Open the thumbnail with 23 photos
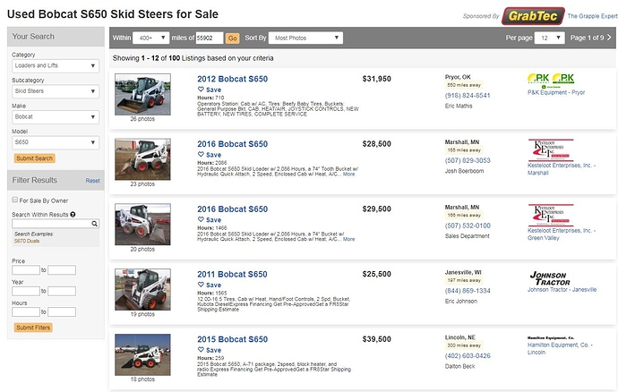Viewport: 618px width, 392px height. [142, 159]
